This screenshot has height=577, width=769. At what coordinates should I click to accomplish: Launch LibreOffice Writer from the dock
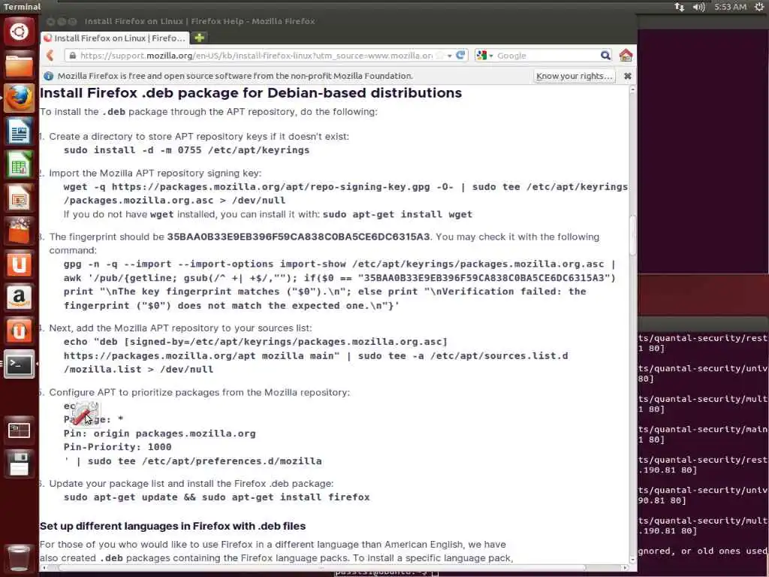coord(19,131)
